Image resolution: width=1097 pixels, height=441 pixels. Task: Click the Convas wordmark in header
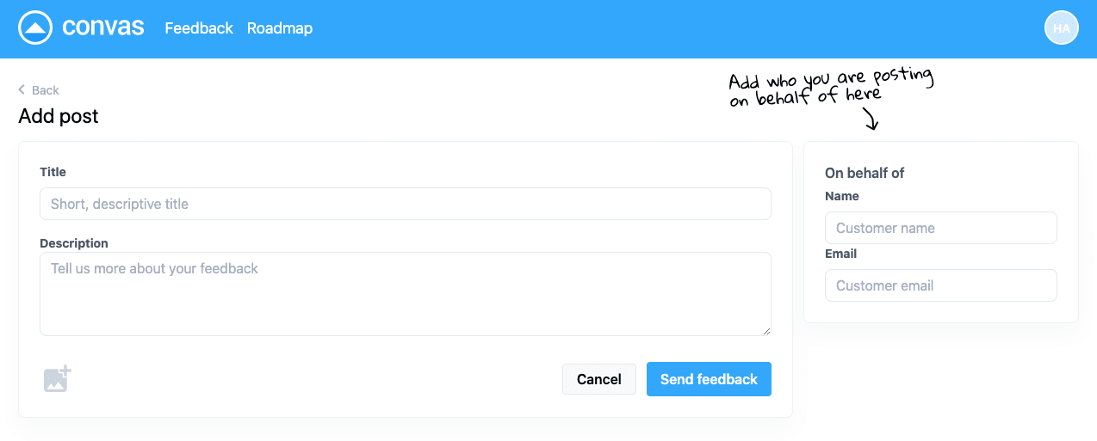(x=102, y=28)
